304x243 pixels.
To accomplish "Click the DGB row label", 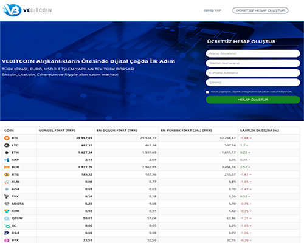I will click(16, 233).
